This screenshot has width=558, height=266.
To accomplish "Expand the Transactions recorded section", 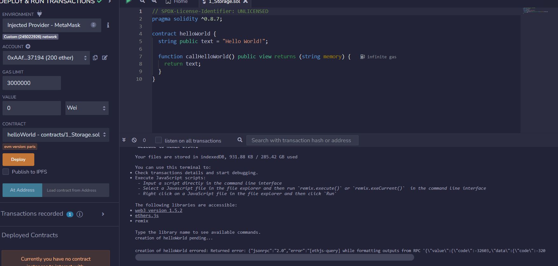I will point(103,214).
